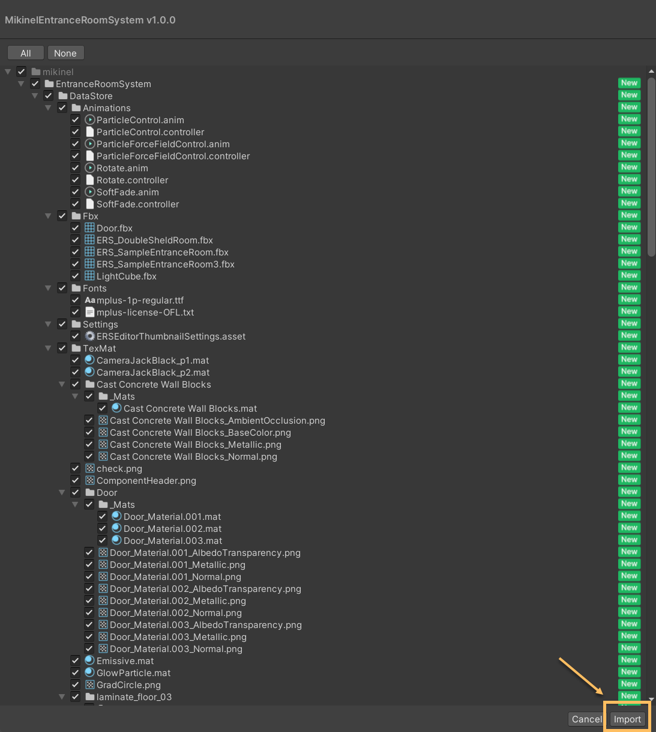656x732 pixels.
Task: Click the CameraJackBlack_p1.mat material sphere icon
Action: [x=89, y=360]
